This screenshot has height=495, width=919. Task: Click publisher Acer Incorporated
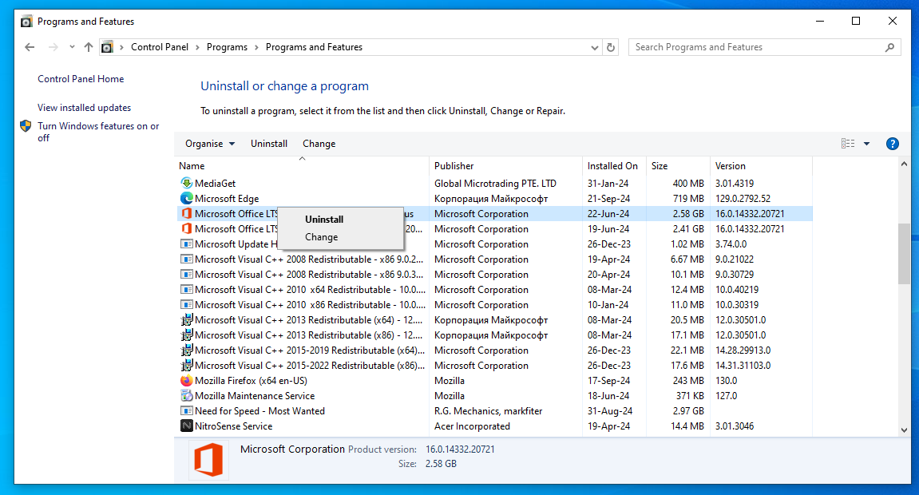(x=472, y=426)
